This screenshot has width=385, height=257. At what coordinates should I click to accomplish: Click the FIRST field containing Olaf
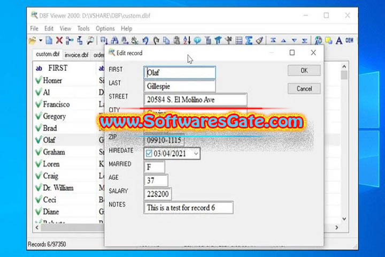(x=180, y=73)
